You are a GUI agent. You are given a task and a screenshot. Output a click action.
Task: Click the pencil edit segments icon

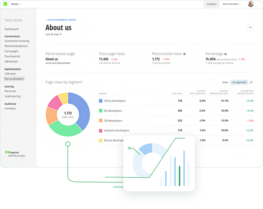point(251,82)
